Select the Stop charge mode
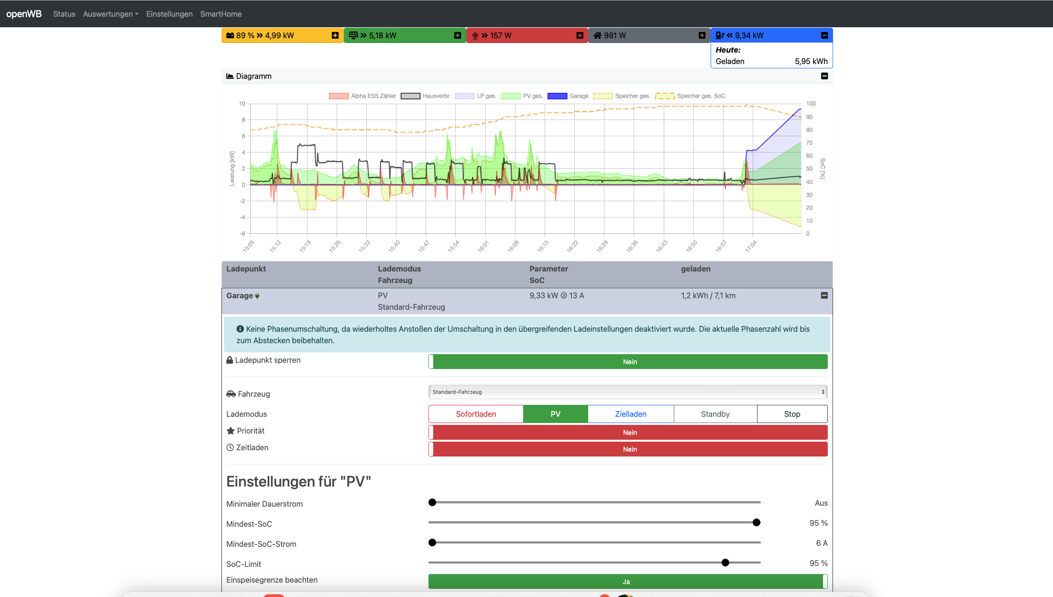This screenshot has height=597, width=1053. coord(792,414)
